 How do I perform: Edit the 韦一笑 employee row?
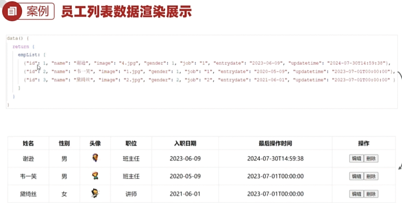[356, 176]
